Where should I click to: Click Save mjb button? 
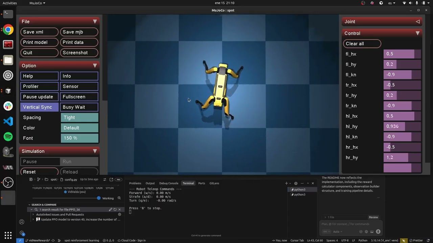point(79,32)
